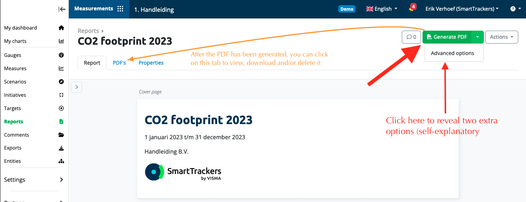Click the Exports download icon
This screenshot has width=526, height=202.
pyautogui.click(x=61, y=148)
